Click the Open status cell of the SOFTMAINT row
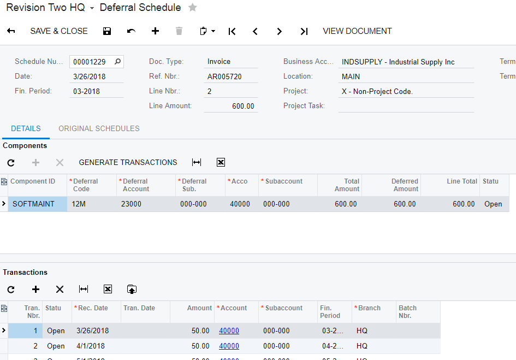This screenshot has height=360, width=516. pos(494,204)
